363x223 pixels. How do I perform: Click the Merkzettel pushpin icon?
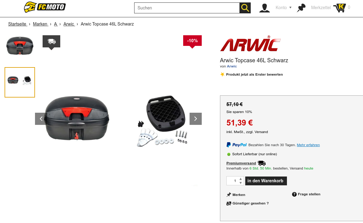tap(301, 8)
